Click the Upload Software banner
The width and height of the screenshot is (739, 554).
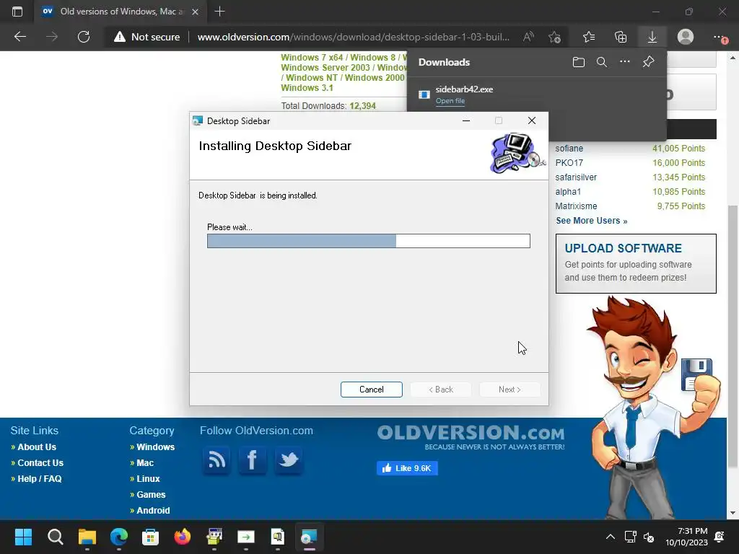tap(636, 263)
